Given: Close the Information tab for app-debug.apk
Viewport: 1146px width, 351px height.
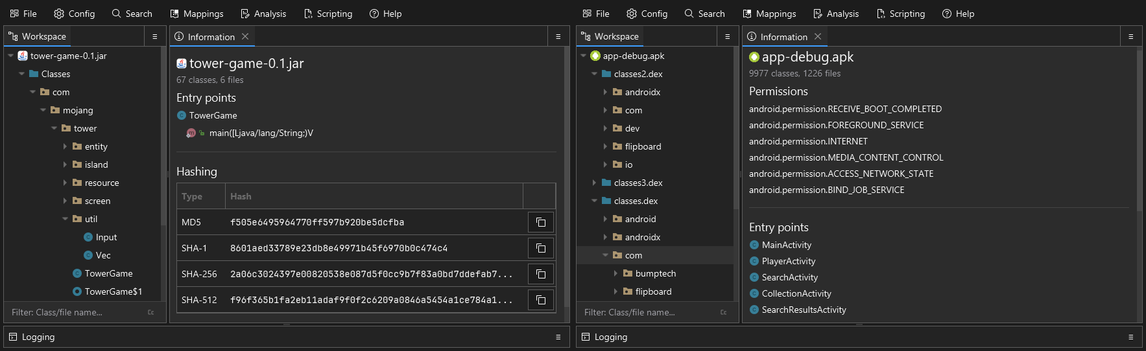Looking at the screenshot, I should (818, 37).
